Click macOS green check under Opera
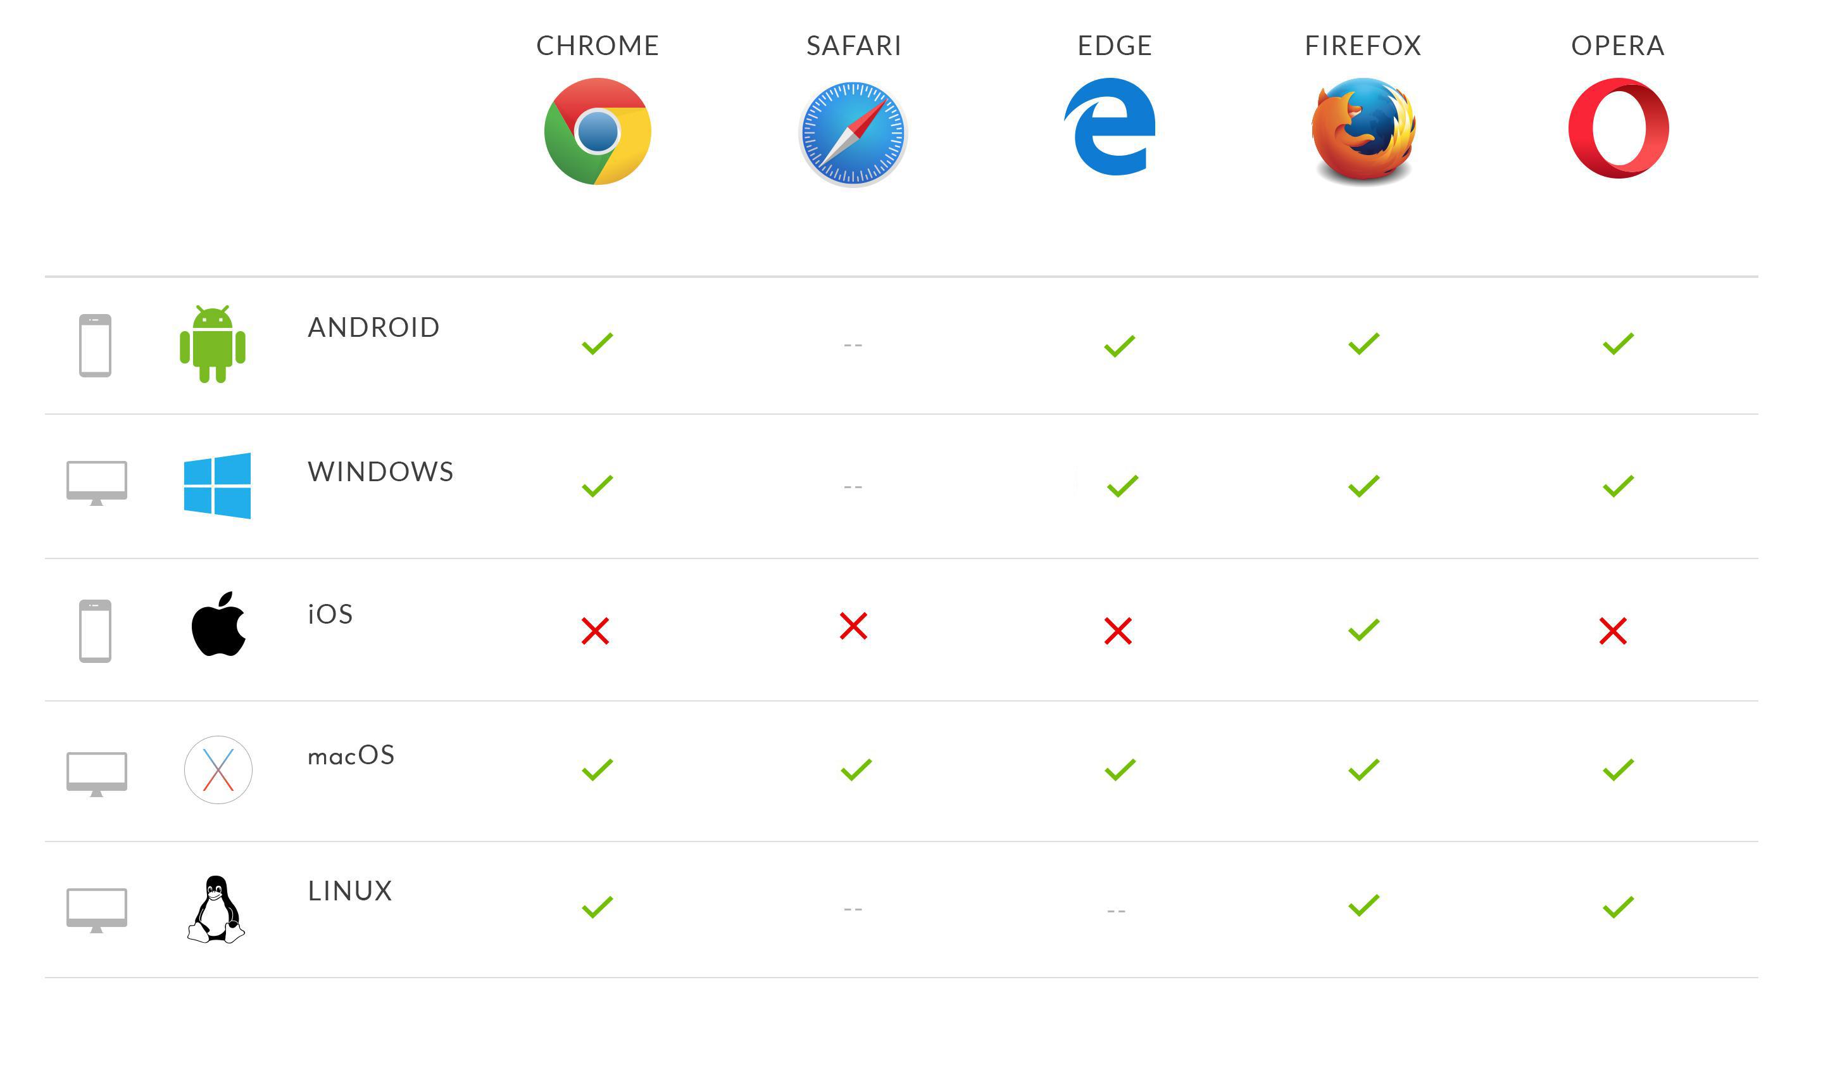This screenshot has height=1077, width=1823. click(1615, 769)
